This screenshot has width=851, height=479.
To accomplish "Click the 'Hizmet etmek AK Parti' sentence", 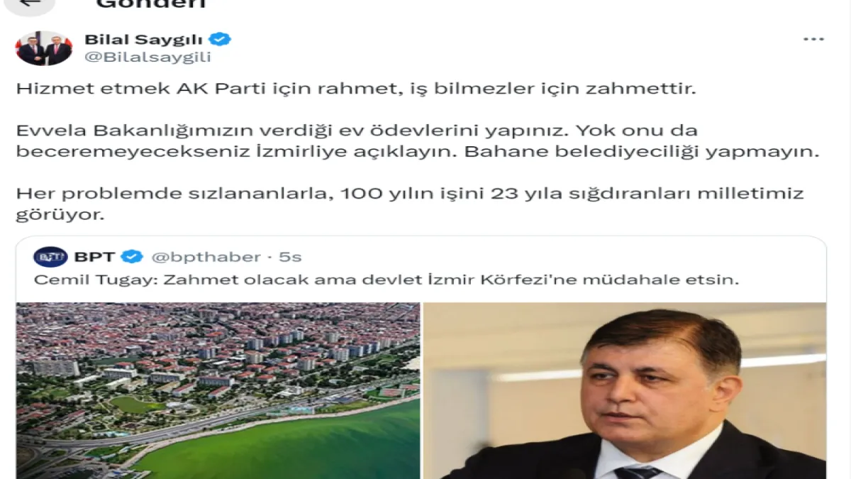I will click(x=356, y=90).
